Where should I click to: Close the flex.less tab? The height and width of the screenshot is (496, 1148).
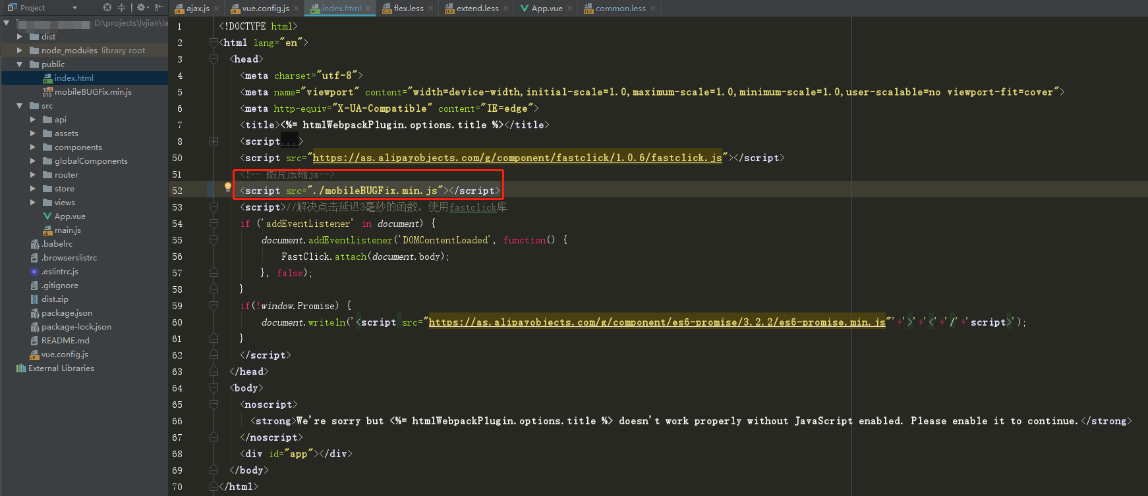[x=431, y=9]
